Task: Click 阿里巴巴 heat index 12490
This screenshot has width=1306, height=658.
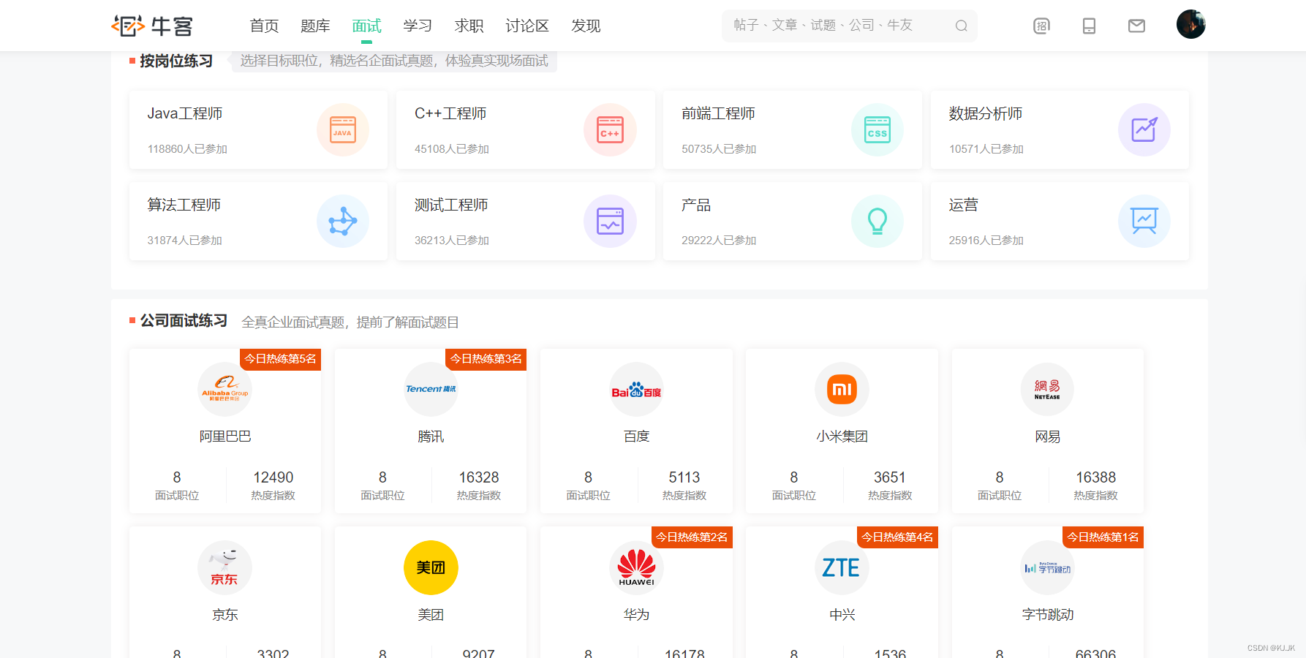Action: pos(273,477)
